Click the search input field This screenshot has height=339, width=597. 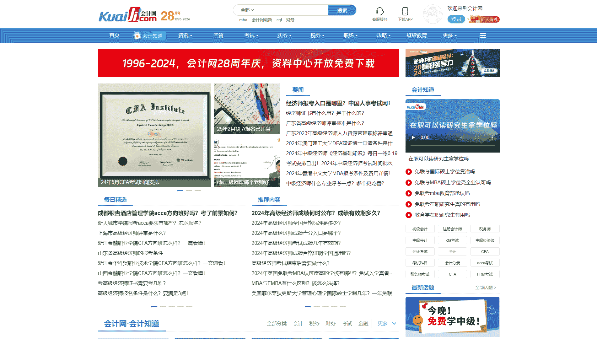292,10
